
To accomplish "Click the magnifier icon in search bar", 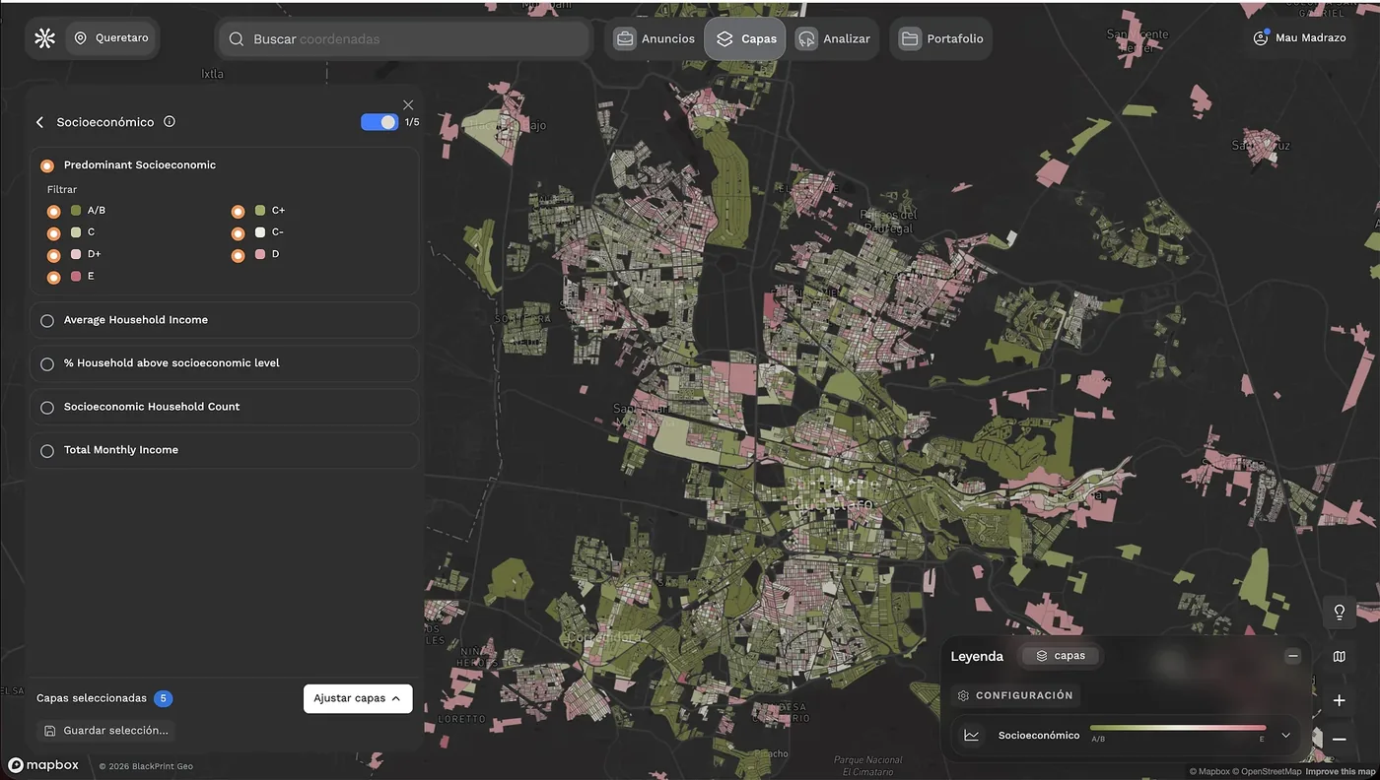I will [237, 39].
